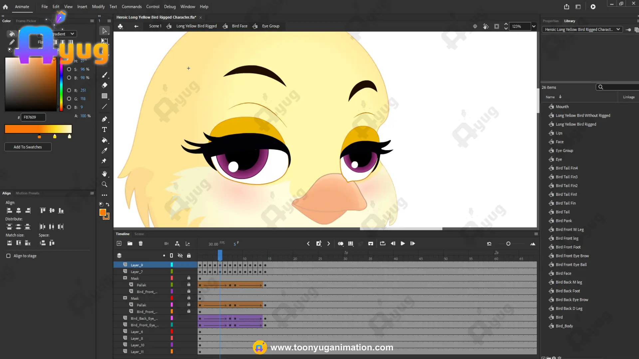This screenshot has width=639, height=359.
Task: Enable Align to stage checkbox
Action: pyautogui.click(x=8, y=256)
